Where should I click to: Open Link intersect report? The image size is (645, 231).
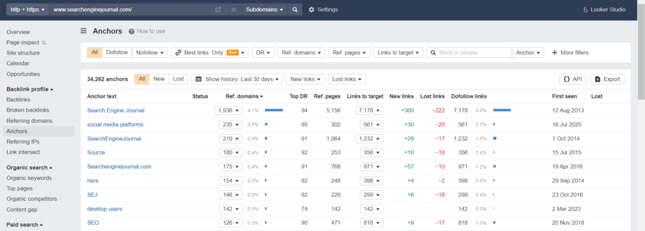(23, 152)
